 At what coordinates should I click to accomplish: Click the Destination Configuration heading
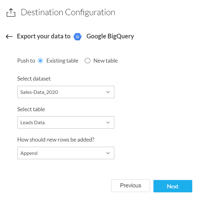tap(68, 12)
